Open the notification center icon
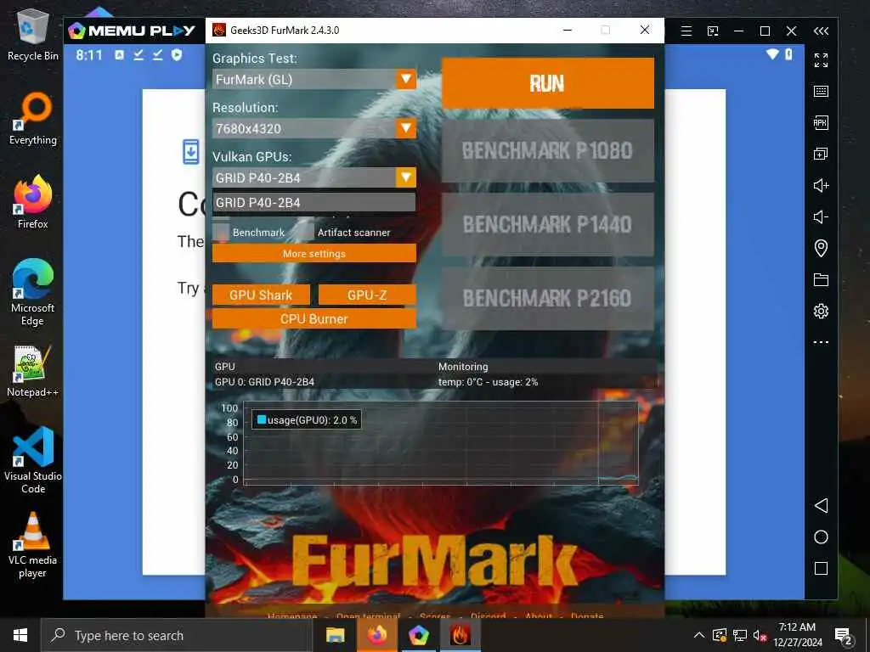This screenshot has height=652, width=870. pyautogui.click(x=844, y=636)
